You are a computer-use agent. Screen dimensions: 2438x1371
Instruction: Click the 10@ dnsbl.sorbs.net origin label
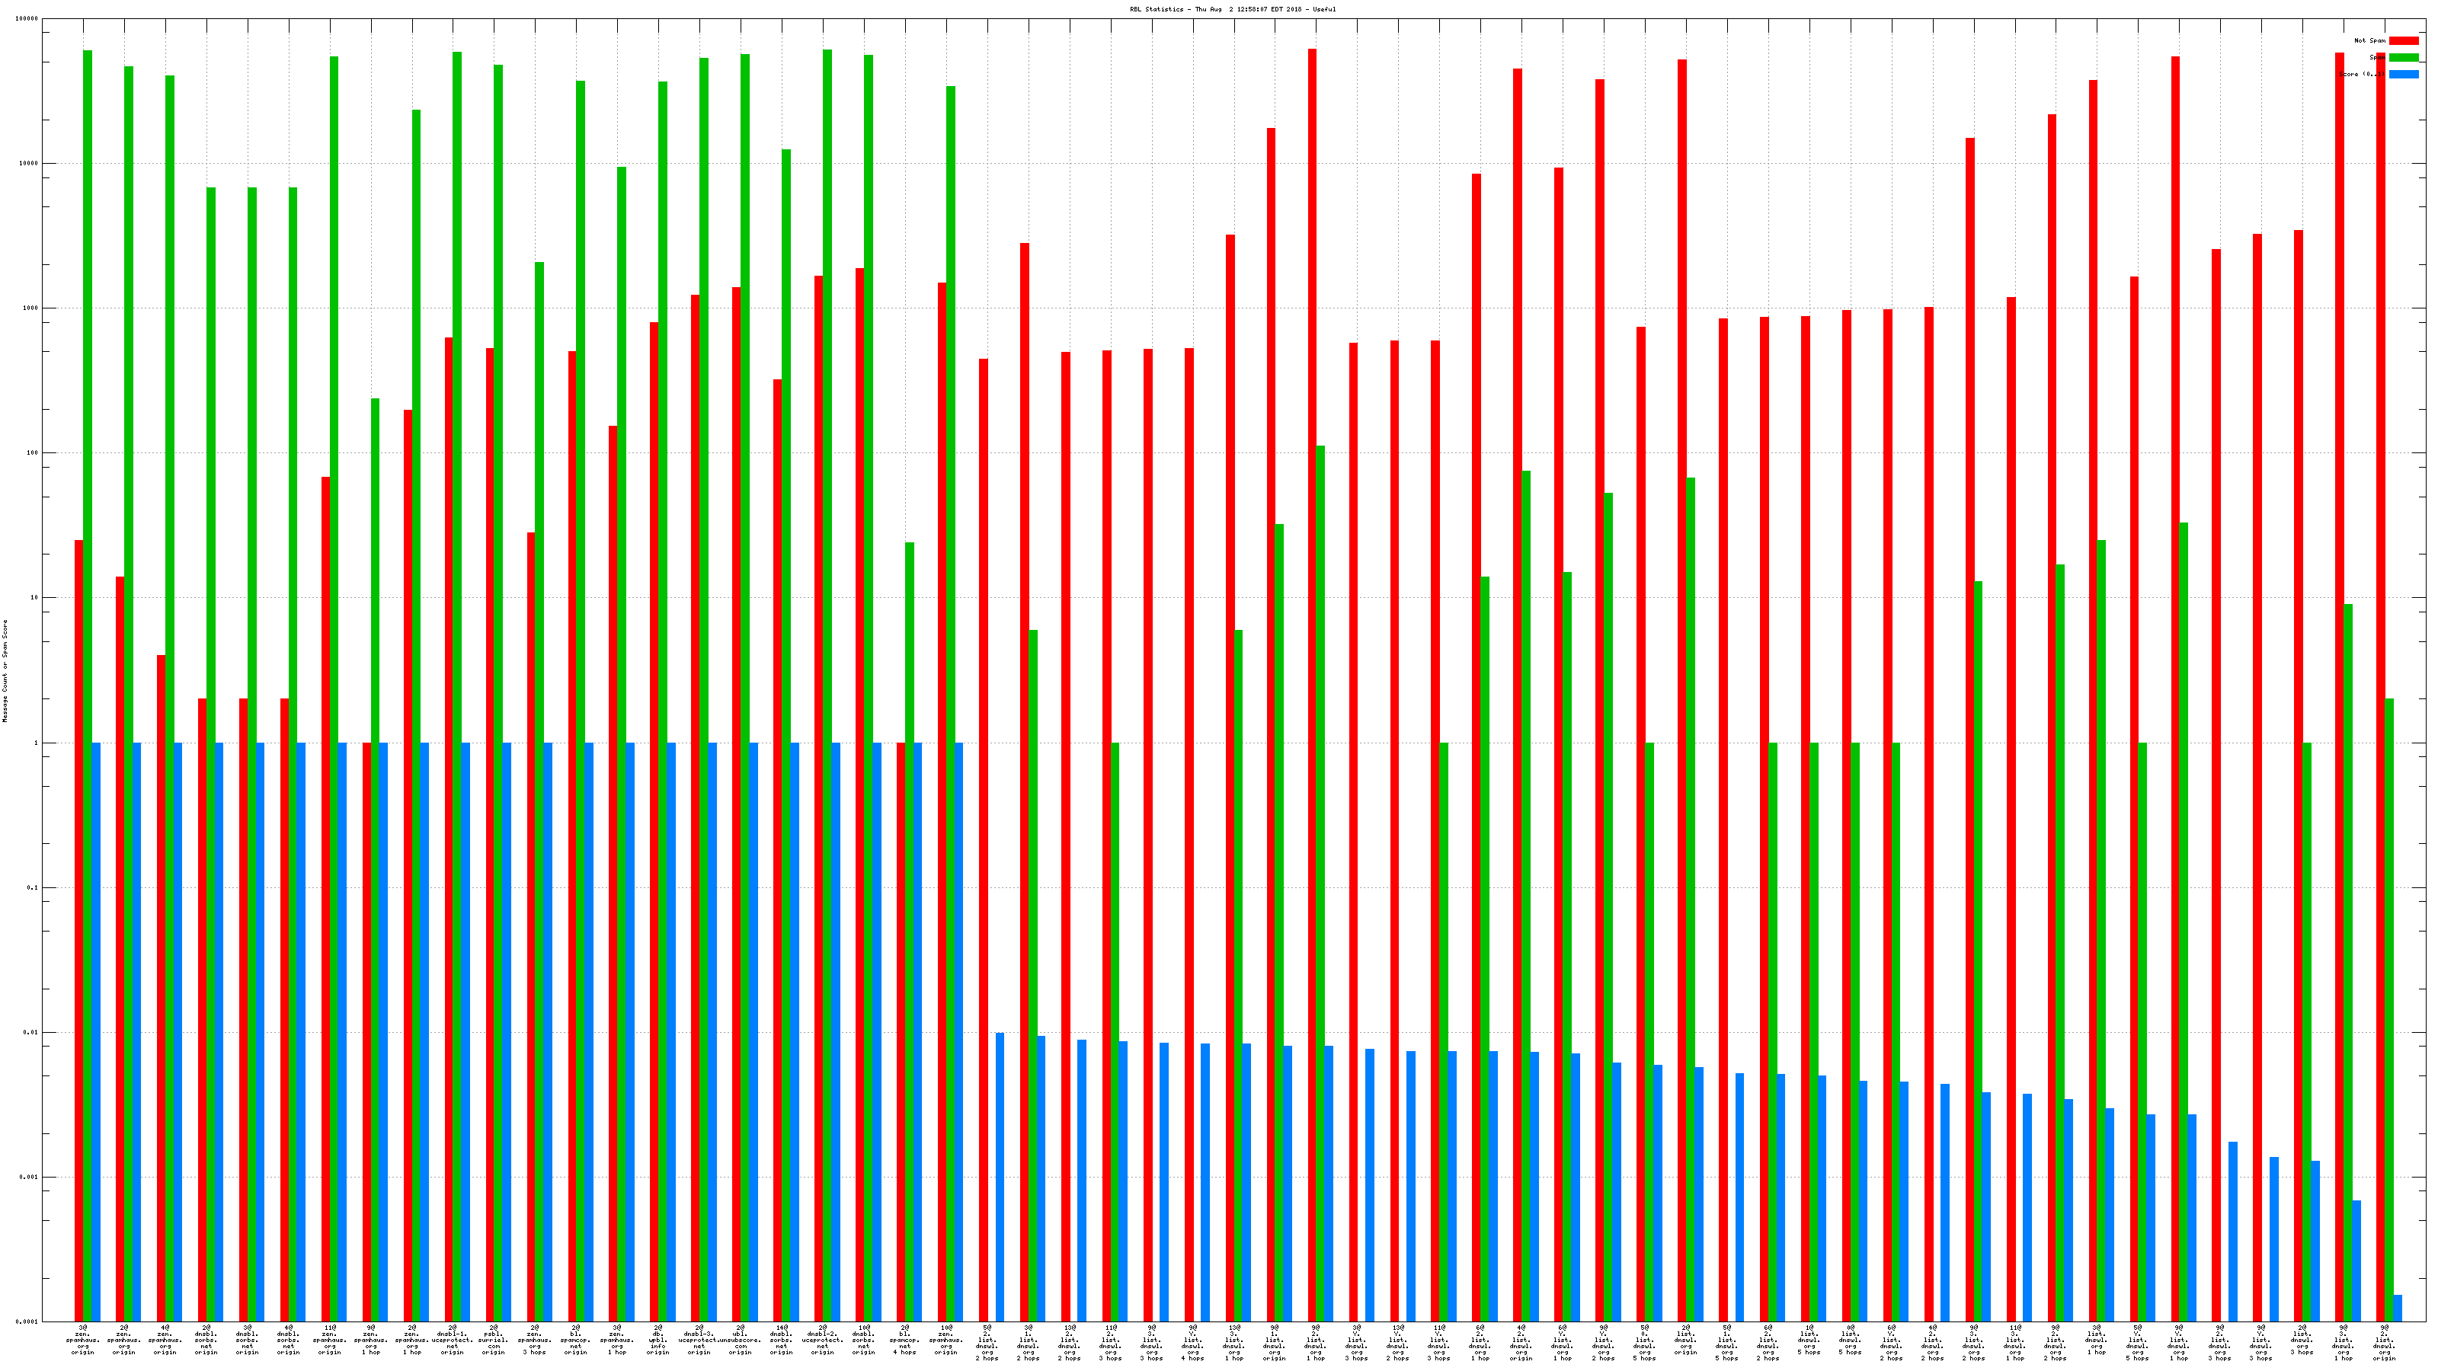pyautogui.click(x=863, y=1340)
